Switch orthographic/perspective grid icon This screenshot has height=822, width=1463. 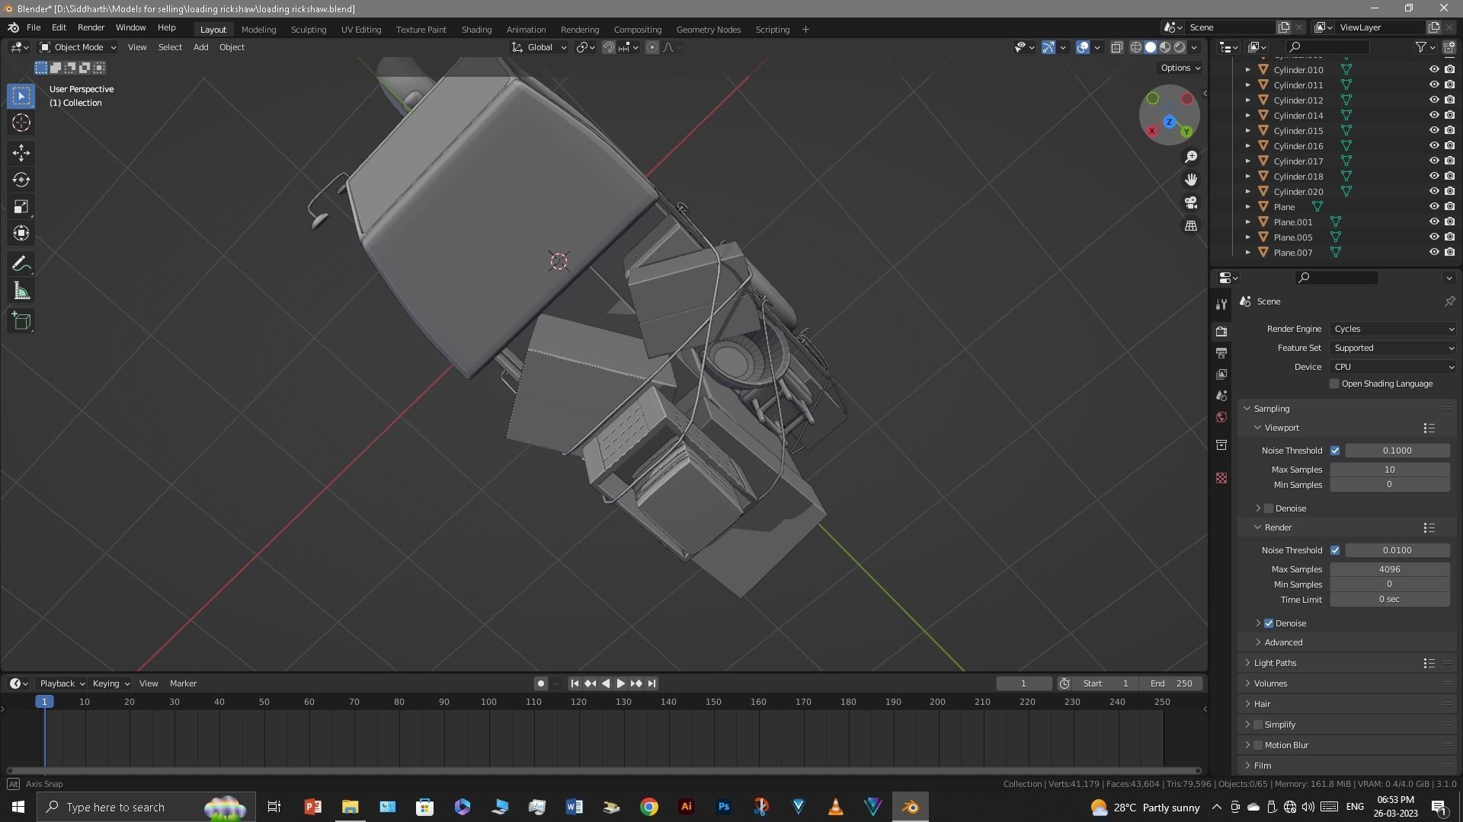tap(1191, 226)
